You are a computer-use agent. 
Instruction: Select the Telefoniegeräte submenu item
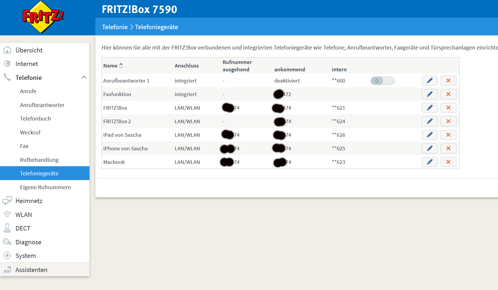(x=45, y=173)
